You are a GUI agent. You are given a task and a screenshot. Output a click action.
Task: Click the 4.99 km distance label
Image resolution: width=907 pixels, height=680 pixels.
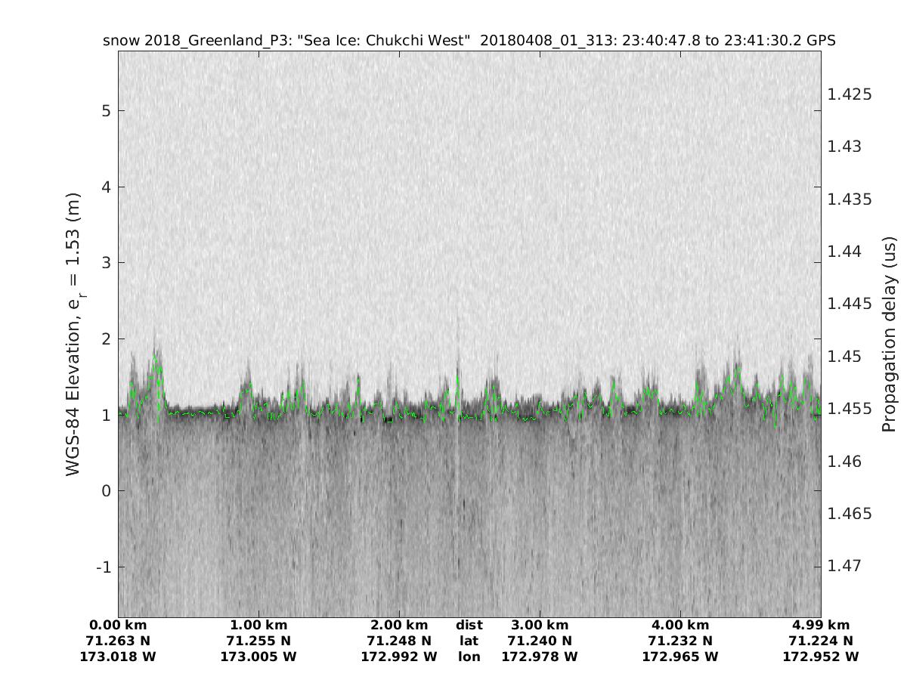click(x=821, y=626)
